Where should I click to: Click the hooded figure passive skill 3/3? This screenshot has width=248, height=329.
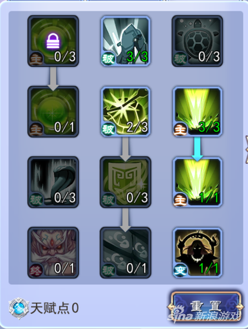click(125, 41)
